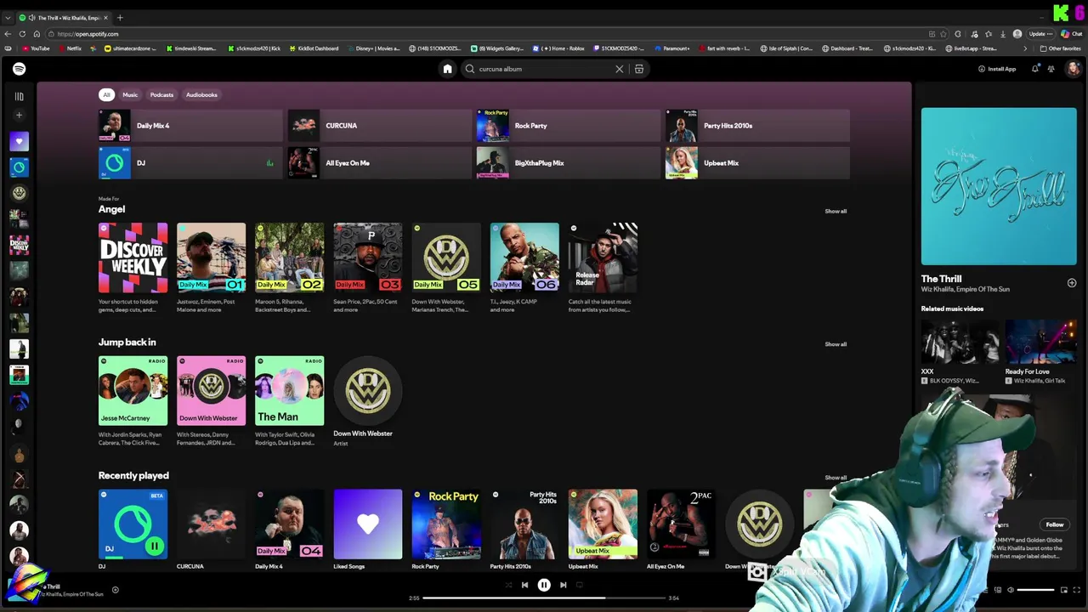1088x612 pixels.
Task: Open Down With Webster artist card
Action: point(367,391)
